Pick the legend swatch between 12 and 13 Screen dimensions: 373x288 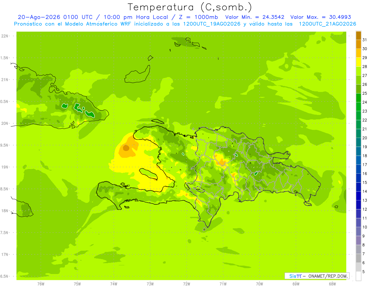coord(358,205)
